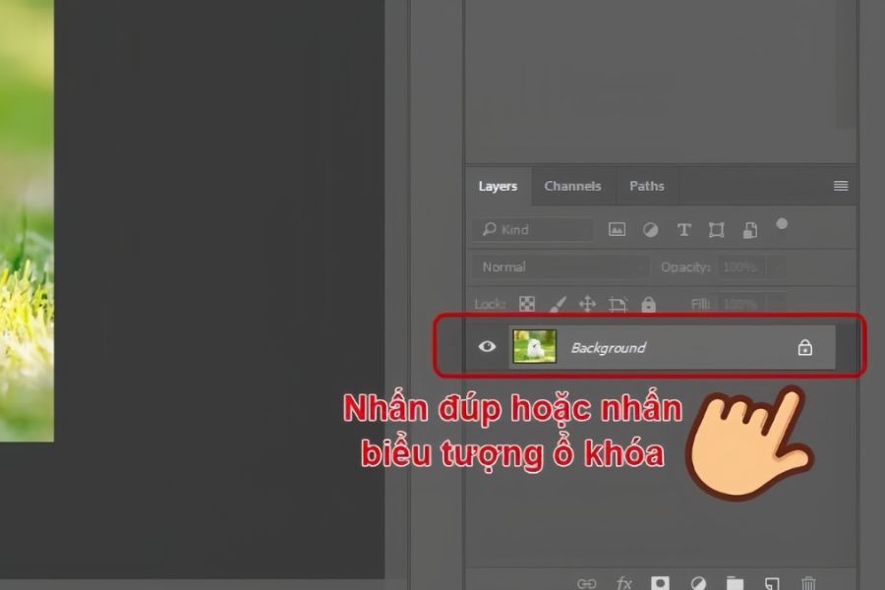Delete layer using trash icon
This screenshot has width=885, height=590.
pyautogui.click(x=808, y=582)
